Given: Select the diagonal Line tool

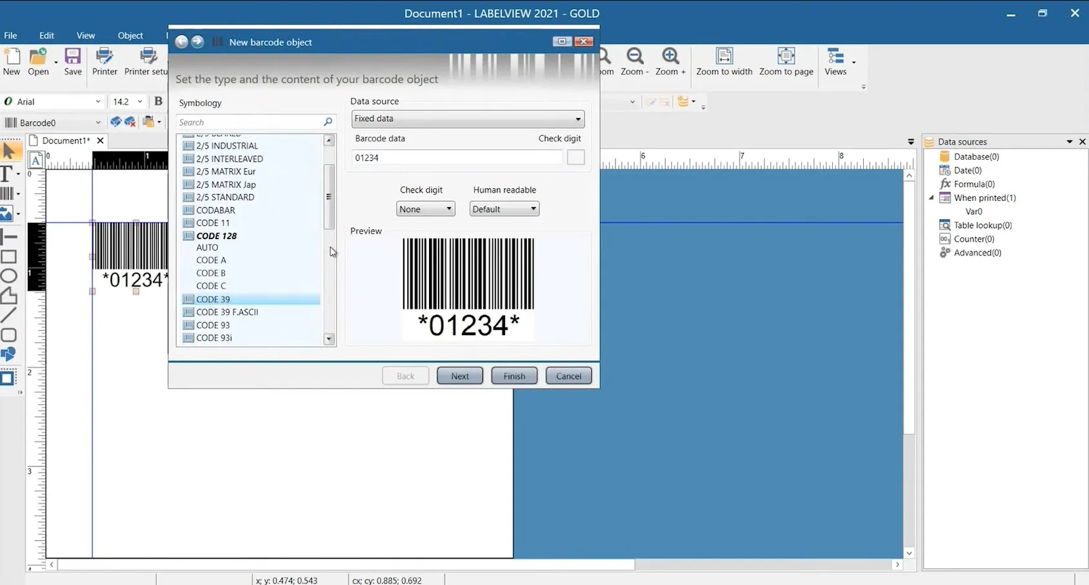Looking at the screenshot, I should click(8, 315).
